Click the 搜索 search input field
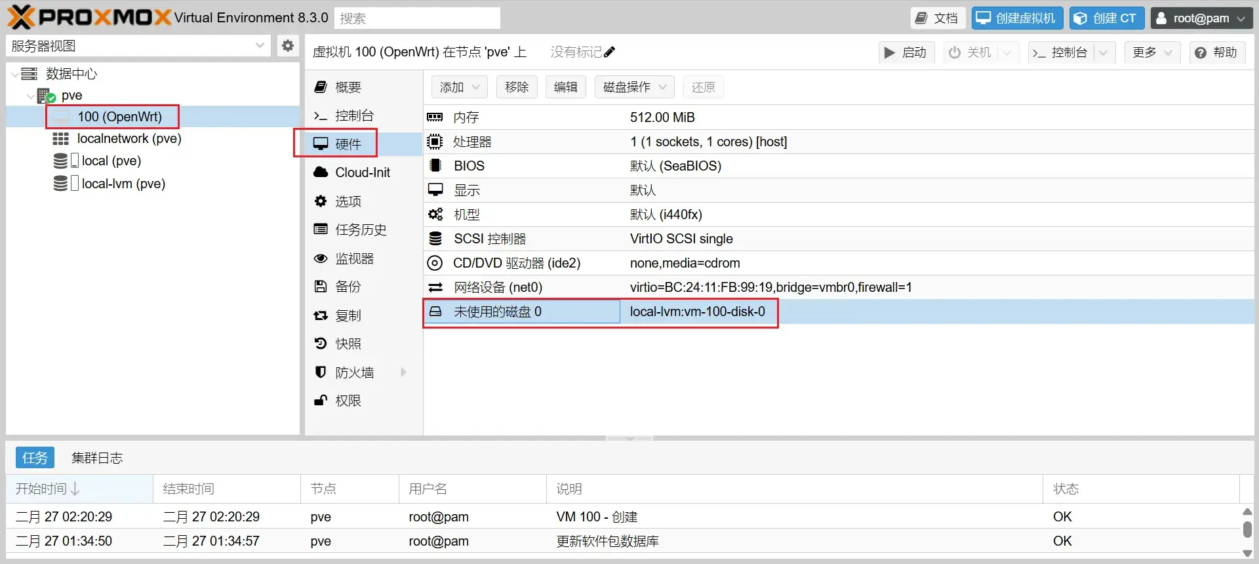This screenshot has height=564, width=1259. tap(417, 18)
